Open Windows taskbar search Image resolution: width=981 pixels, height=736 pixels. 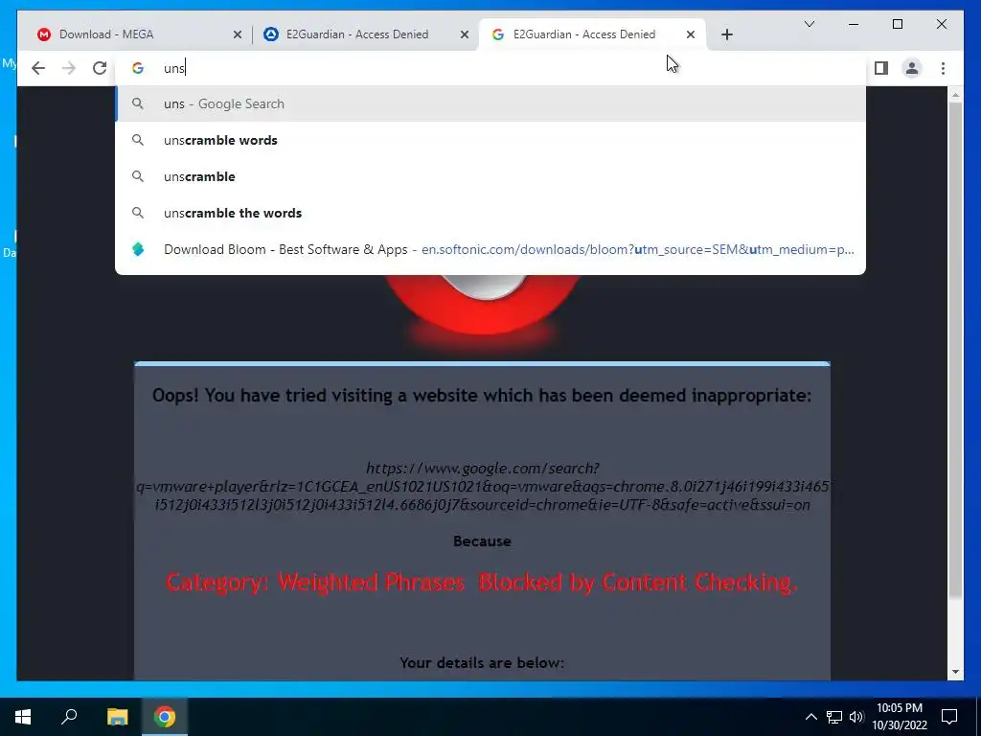pyautogui.click(x=69, y=717)
